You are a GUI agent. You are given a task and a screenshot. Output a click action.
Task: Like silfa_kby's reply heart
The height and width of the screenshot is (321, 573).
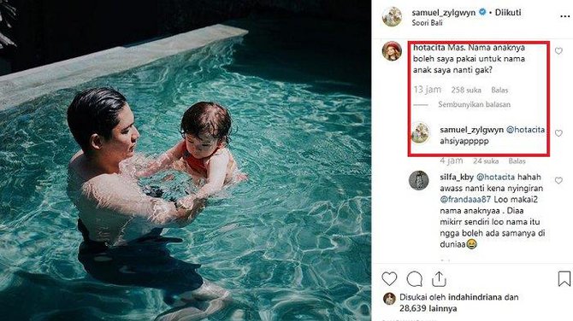click(x=558, y=181)
